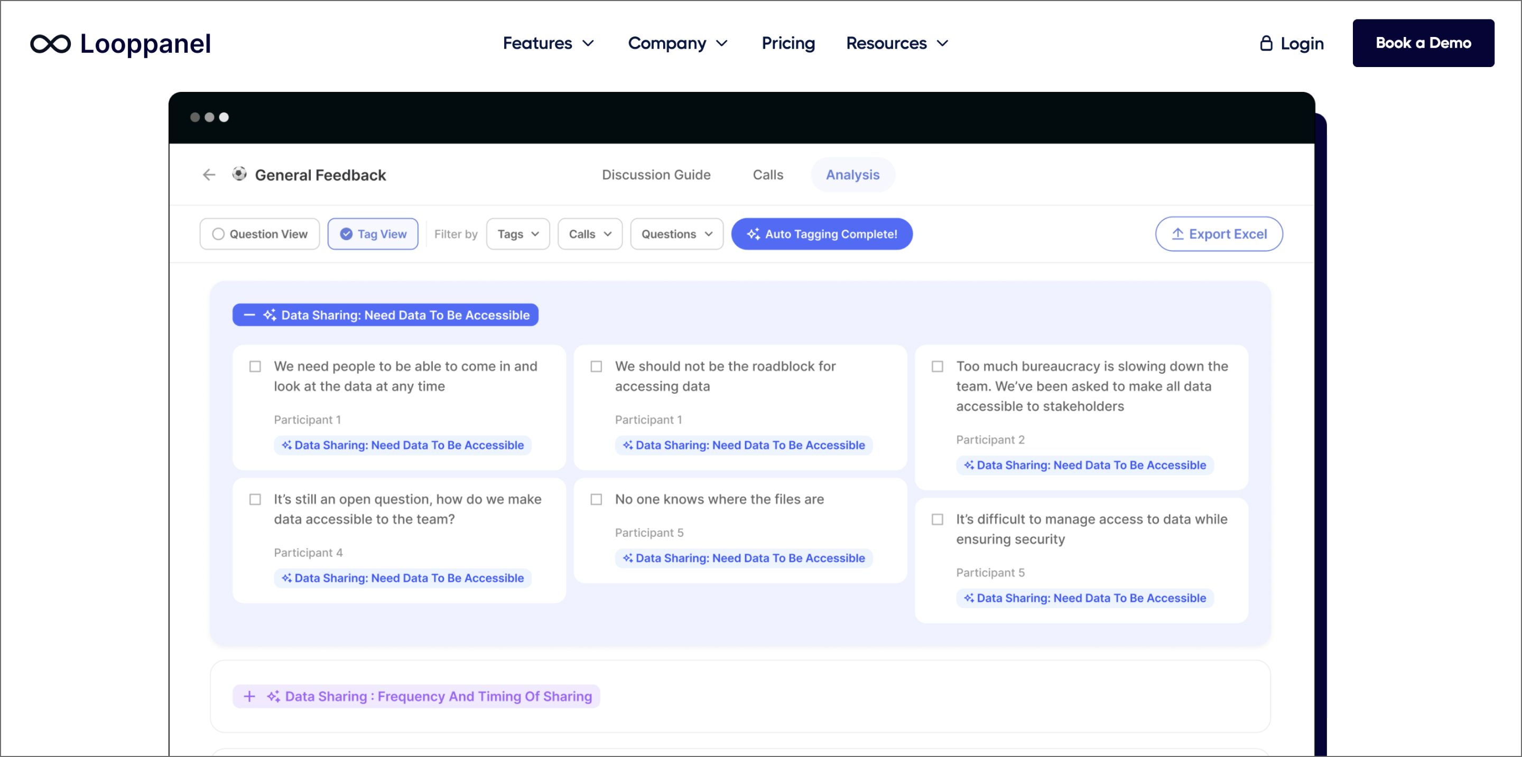The height and width of the screenshot is (757, 1522).
Task: Click the sparkle icon in Auto Tagging Complete
Action: (753, 234)
